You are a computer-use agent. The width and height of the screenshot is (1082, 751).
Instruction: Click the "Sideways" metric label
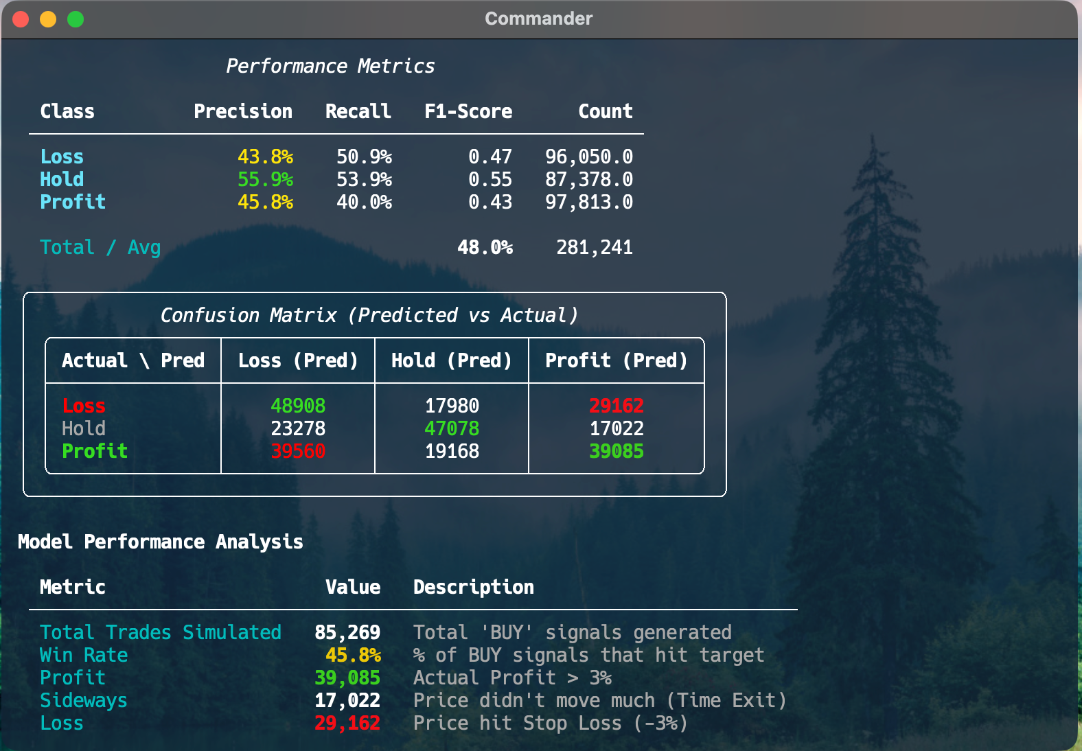pyautogui.click(x=84, y=700)
